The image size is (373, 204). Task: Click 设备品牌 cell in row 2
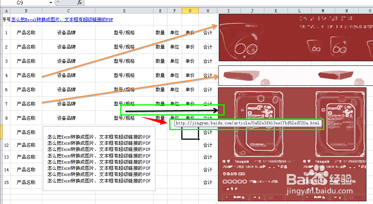tap(68, 47)
